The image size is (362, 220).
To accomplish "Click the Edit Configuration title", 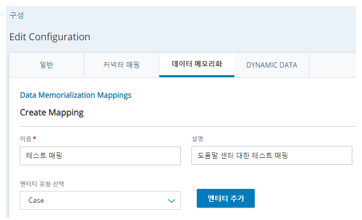I will coord(50,37).
